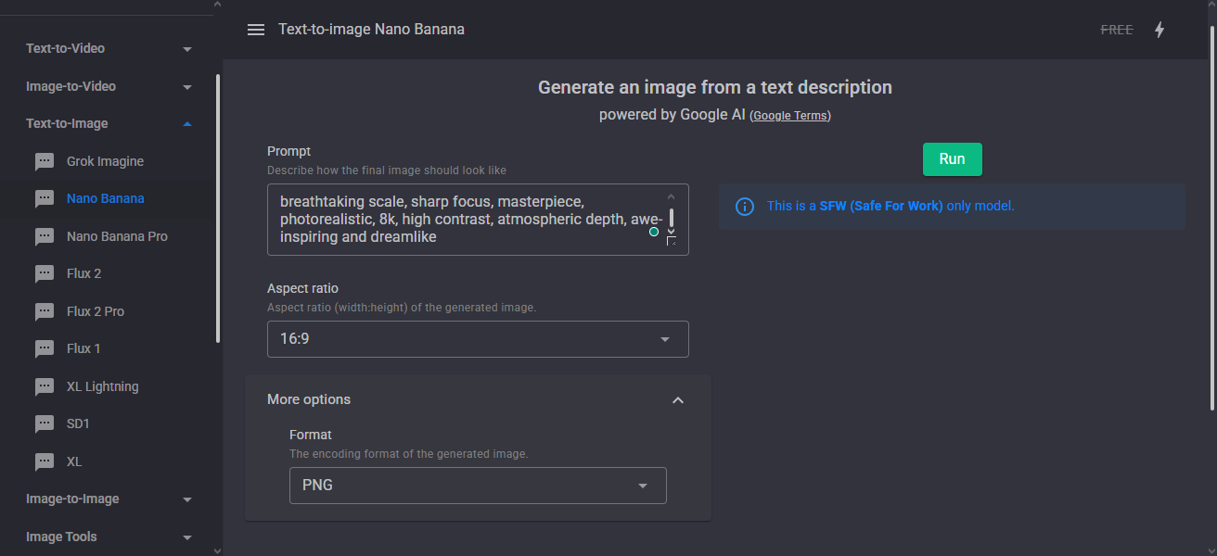The width and height of the screenshot is (1217, 556).
Task: Open the Google Terms link
Action: (790, 116)
